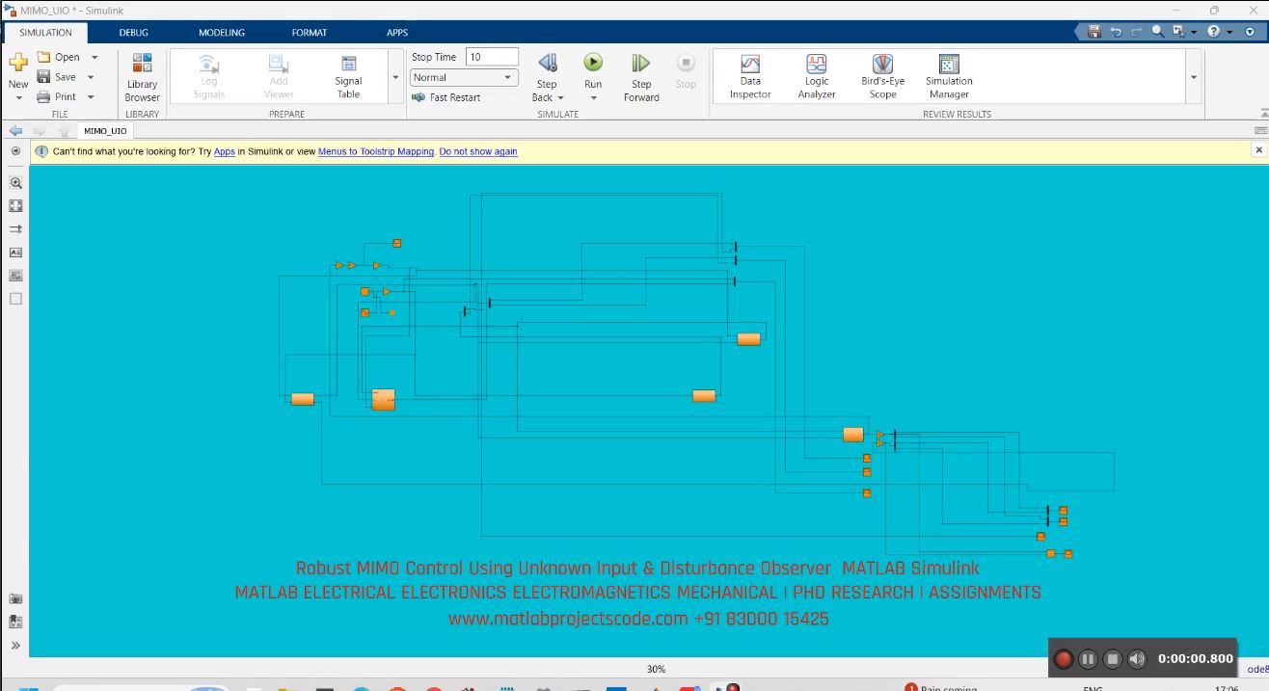Launch the Logic Analyzer
The image size is (1269, 691).
click(x=817, y=77)
